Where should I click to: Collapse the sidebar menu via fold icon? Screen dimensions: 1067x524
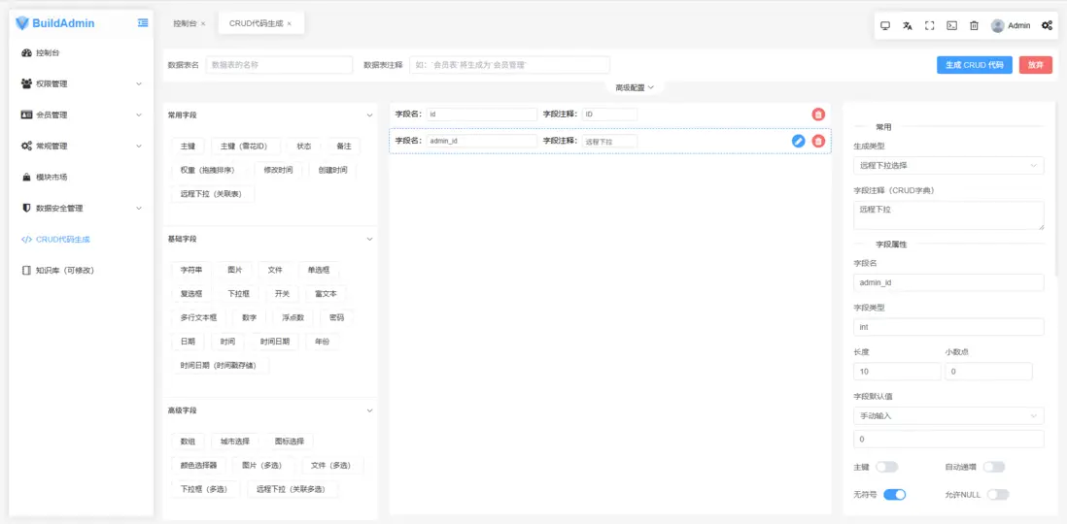tap(143, 23)
